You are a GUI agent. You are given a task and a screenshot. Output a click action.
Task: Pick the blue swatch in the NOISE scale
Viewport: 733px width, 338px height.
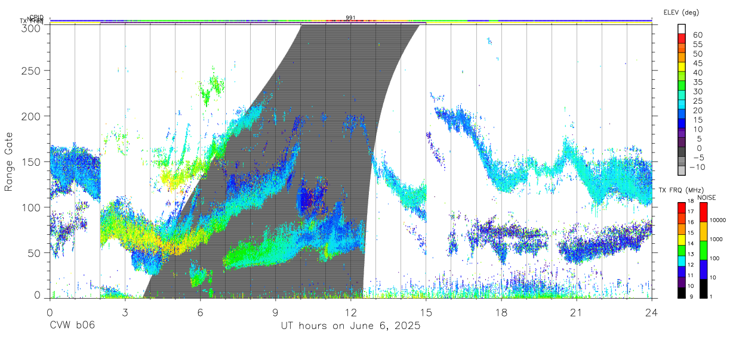tap(703, 269)
